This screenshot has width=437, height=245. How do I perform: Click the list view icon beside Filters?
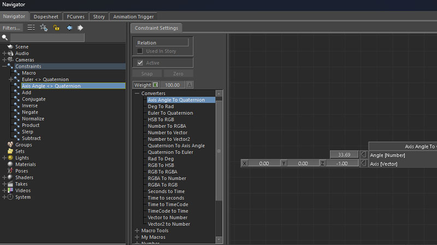pyautogui.click(x=31, y=28)
